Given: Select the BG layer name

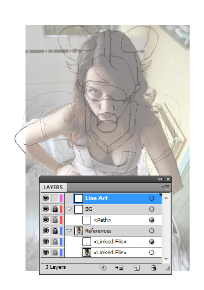Looking at the screenshot, I should click(x=88, y=209).
